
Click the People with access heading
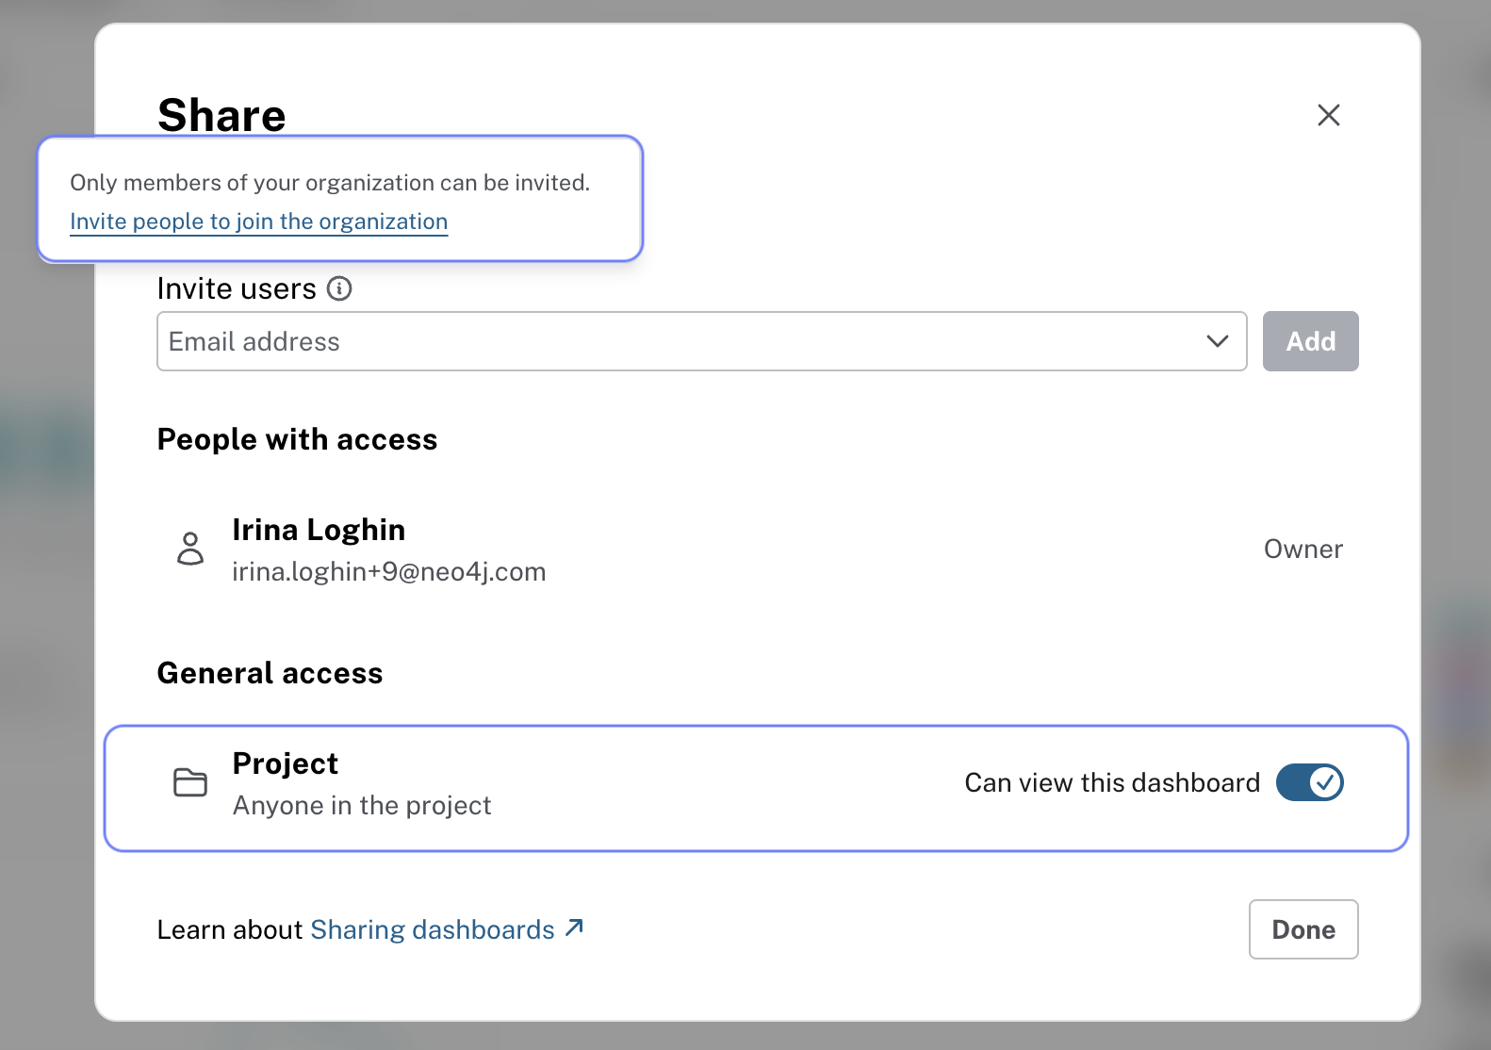[x=297, y=439]
